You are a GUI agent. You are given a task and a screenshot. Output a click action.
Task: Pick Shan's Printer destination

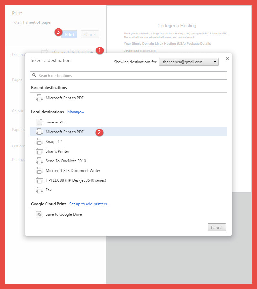128,151
